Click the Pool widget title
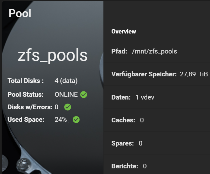 click(20, 13)
